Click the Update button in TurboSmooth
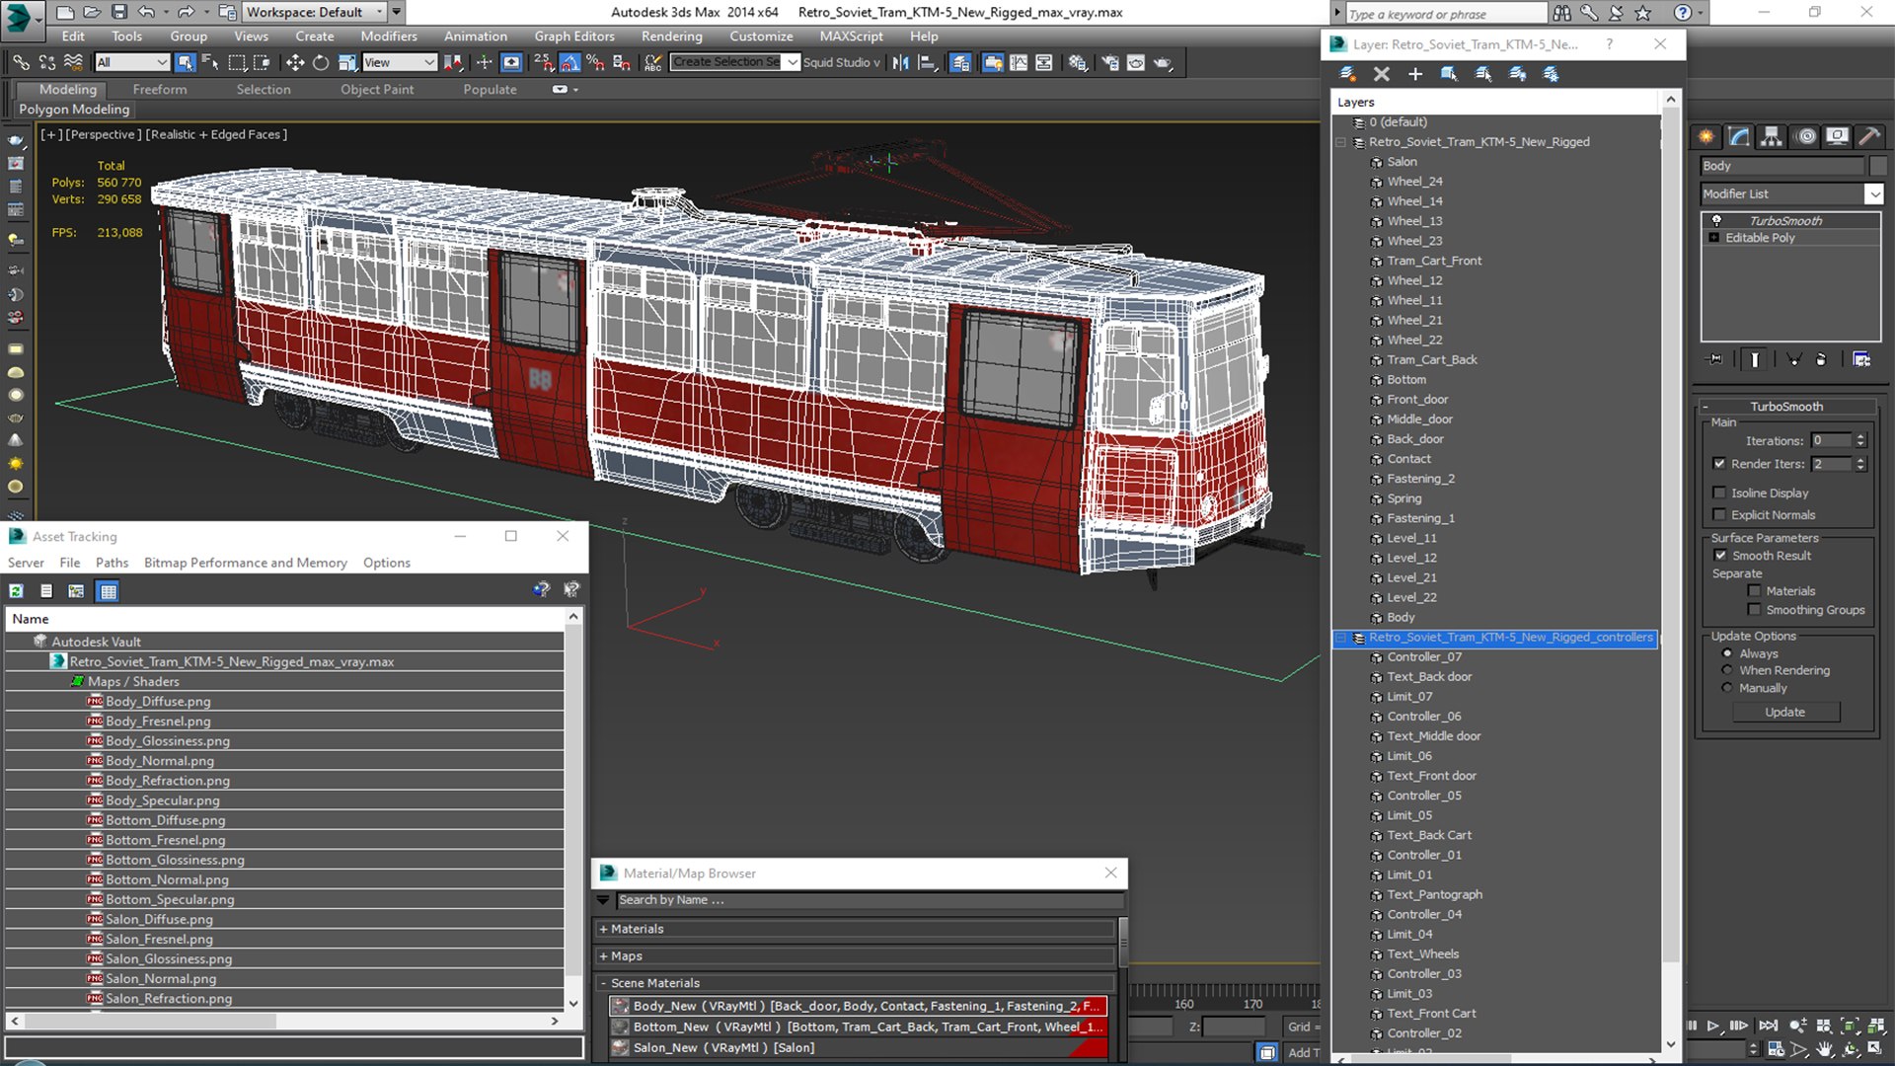1895x1066 pixels. pyautogui.click(x=1784, y=712)
